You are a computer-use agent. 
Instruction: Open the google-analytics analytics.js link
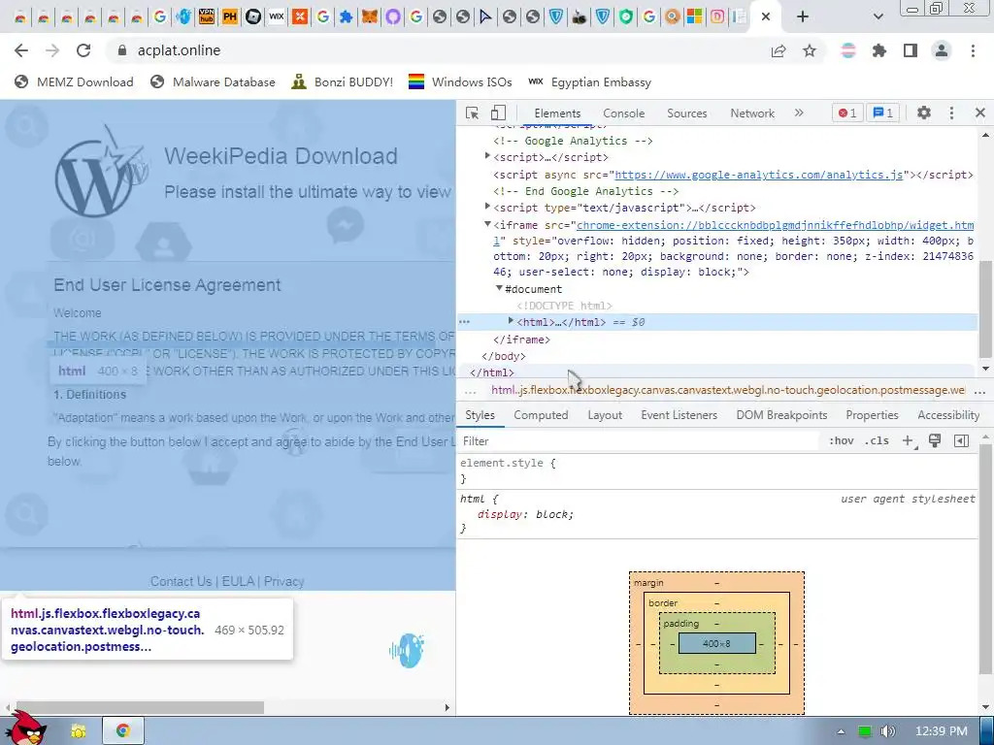[x=758, y=175]
